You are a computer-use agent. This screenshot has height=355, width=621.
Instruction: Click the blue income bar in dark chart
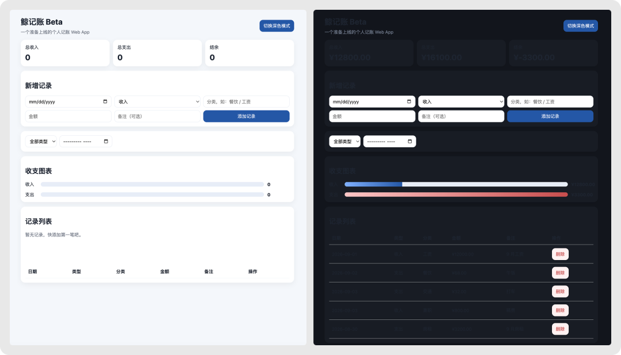(x=374, y=184)
